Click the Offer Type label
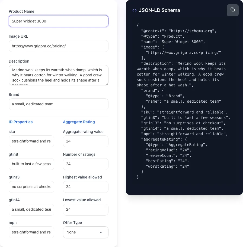 (x=72, y=223)
